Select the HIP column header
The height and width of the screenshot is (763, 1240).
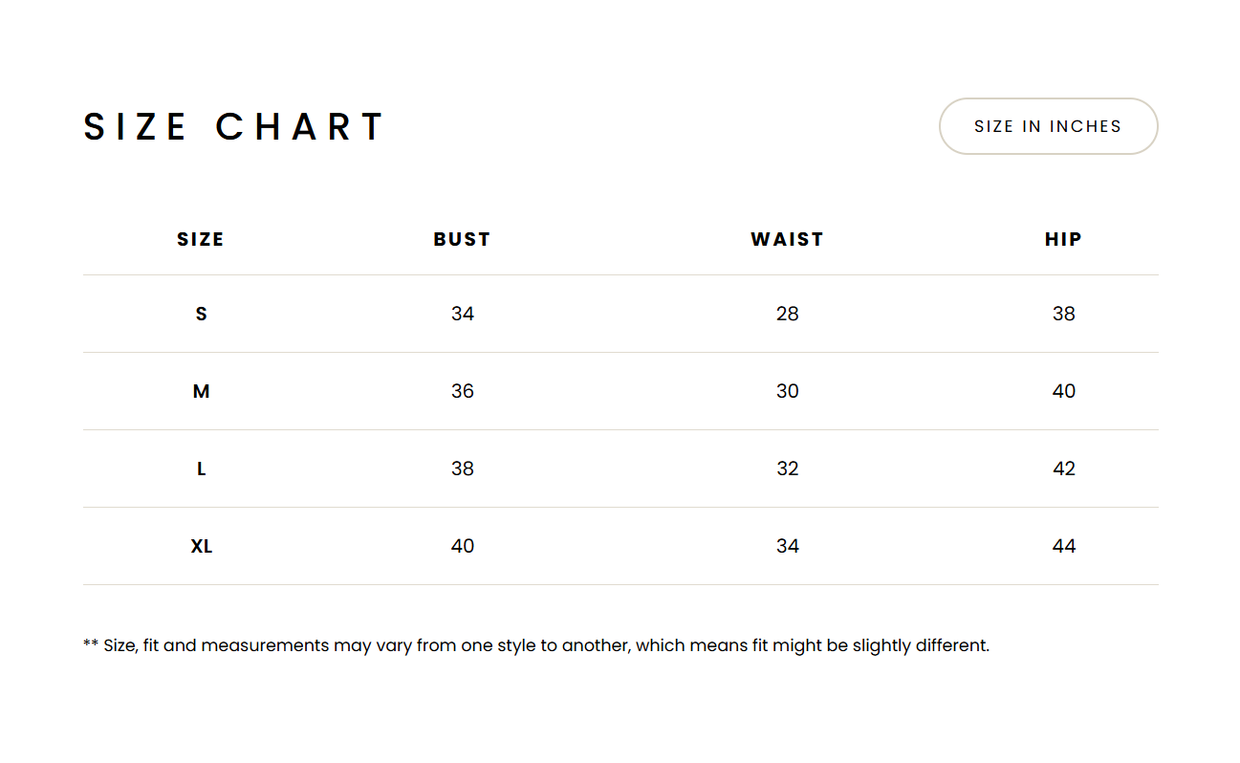coord(1063,240)
